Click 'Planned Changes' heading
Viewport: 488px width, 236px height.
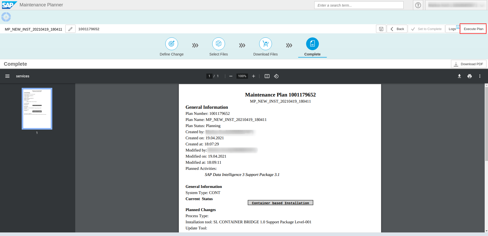pos(201,210)
